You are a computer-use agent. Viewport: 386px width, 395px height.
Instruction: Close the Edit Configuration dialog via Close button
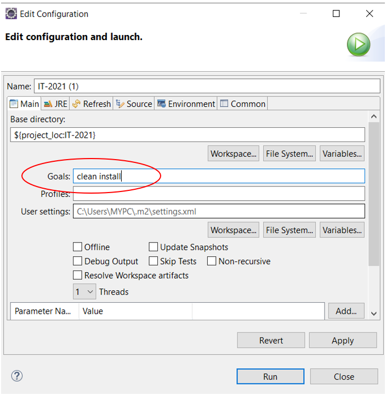[344, 376]
